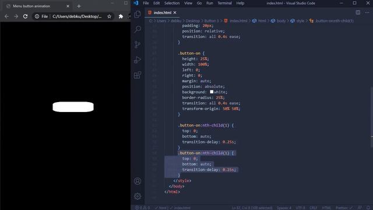The image size is (373, 210).
Task: Click the 'transform-origin: 50% 50%;' line
Action: [211, 108]
